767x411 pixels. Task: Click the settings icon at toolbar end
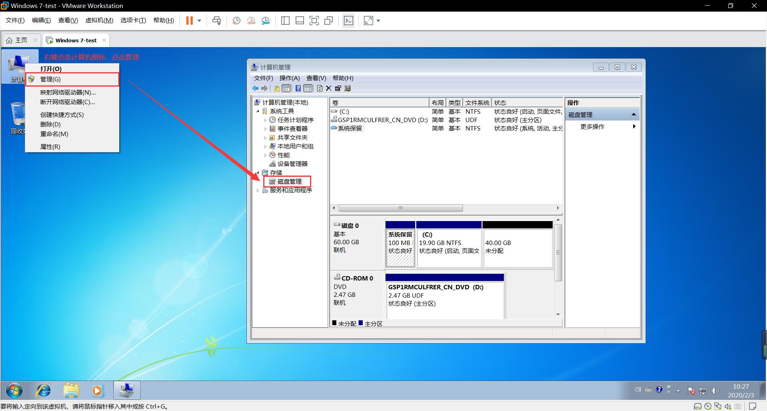[348, 88]
